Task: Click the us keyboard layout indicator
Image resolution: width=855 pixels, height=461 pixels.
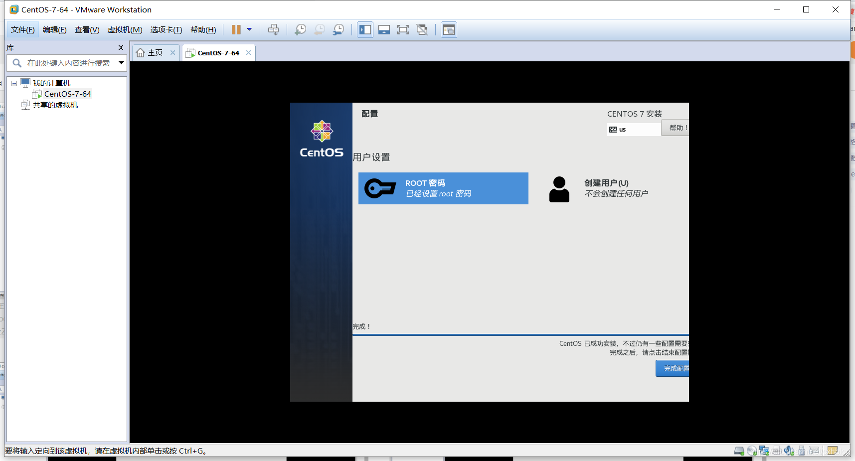Action: click(x=634, y=130)
